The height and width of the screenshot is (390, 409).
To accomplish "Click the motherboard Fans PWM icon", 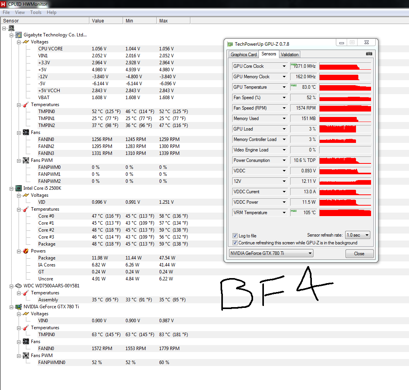I will click(26, 160).
